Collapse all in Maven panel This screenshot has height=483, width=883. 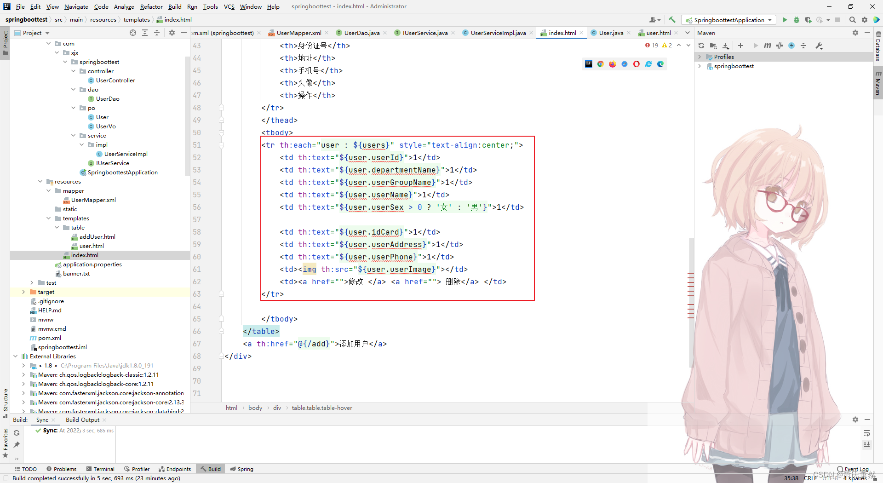tap(803, 46)
